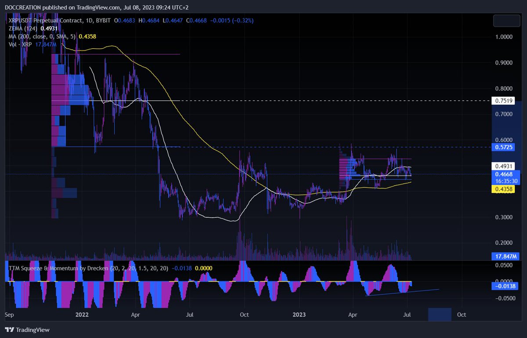Click the 0.0500 momentum scale level
Viewport: 527px width, 338px height.
504,265
